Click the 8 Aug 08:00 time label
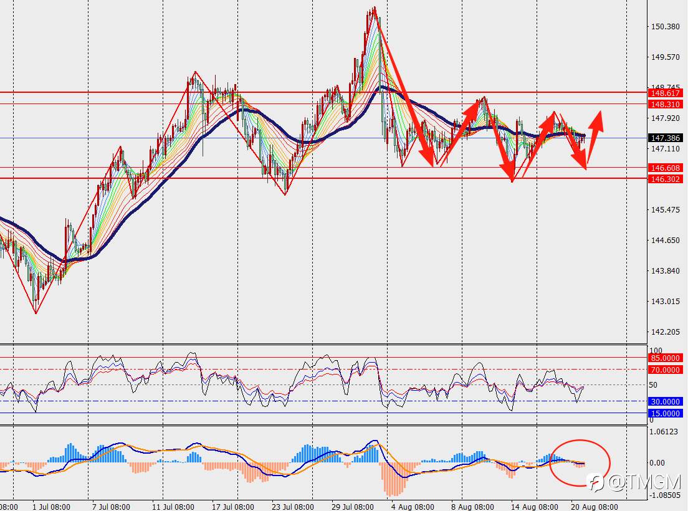 click(472, 507)
